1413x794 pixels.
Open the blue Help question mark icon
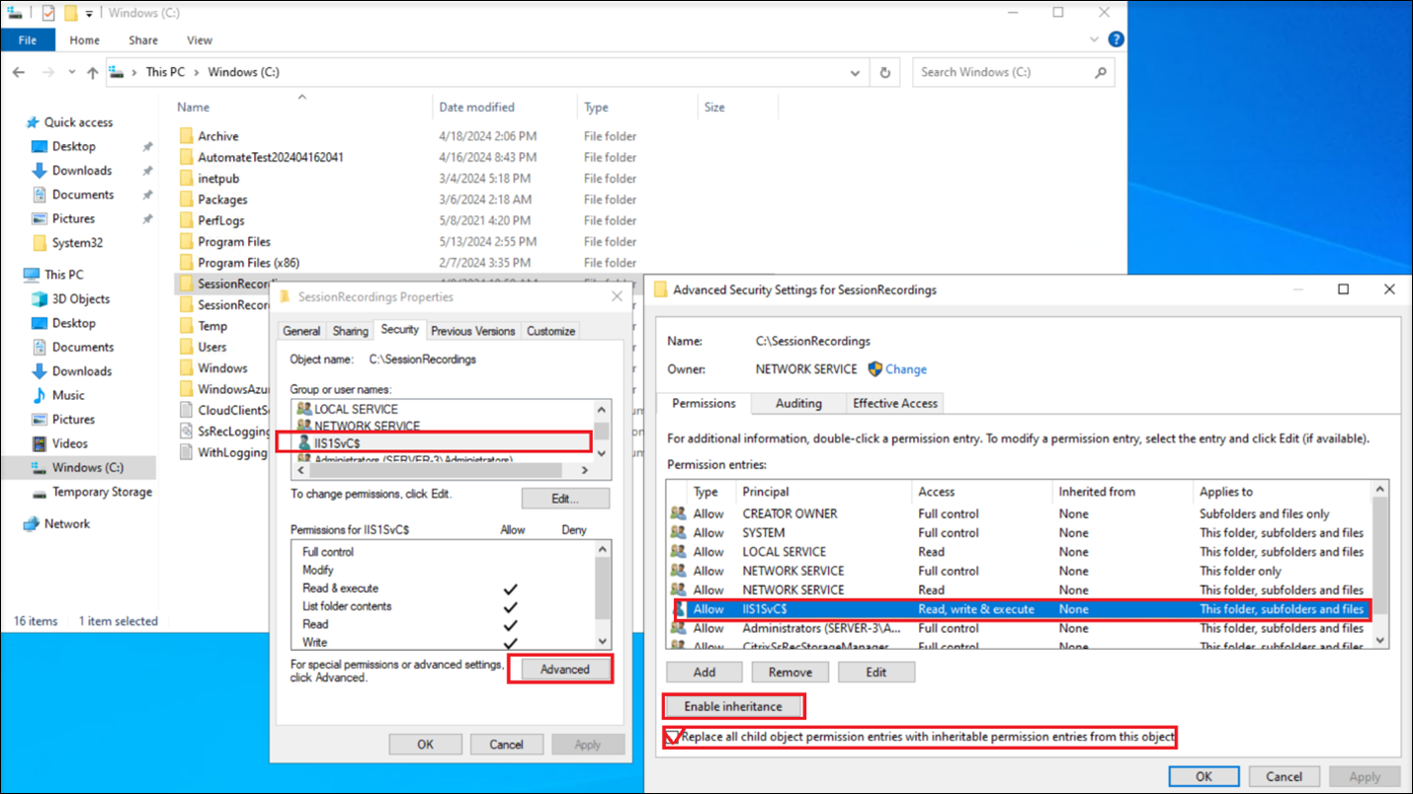[1116, 40]
